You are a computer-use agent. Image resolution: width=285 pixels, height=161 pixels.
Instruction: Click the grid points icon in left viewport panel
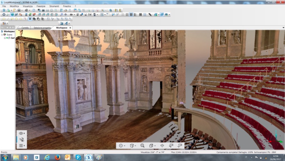(x=22, y=146)
